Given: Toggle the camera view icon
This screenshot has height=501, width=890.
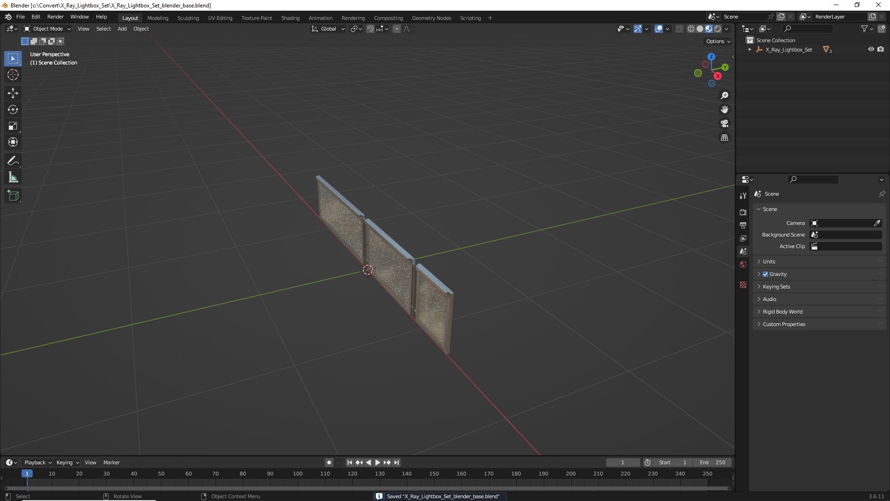Looking at the screenshot, I should coord(725,123).
